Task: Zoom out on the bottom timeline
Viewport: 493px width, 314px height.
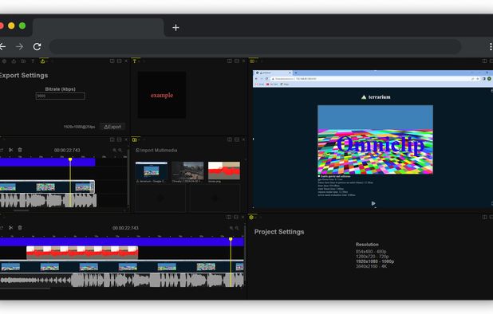Action: pyautogui.click(x=237, y=228)
